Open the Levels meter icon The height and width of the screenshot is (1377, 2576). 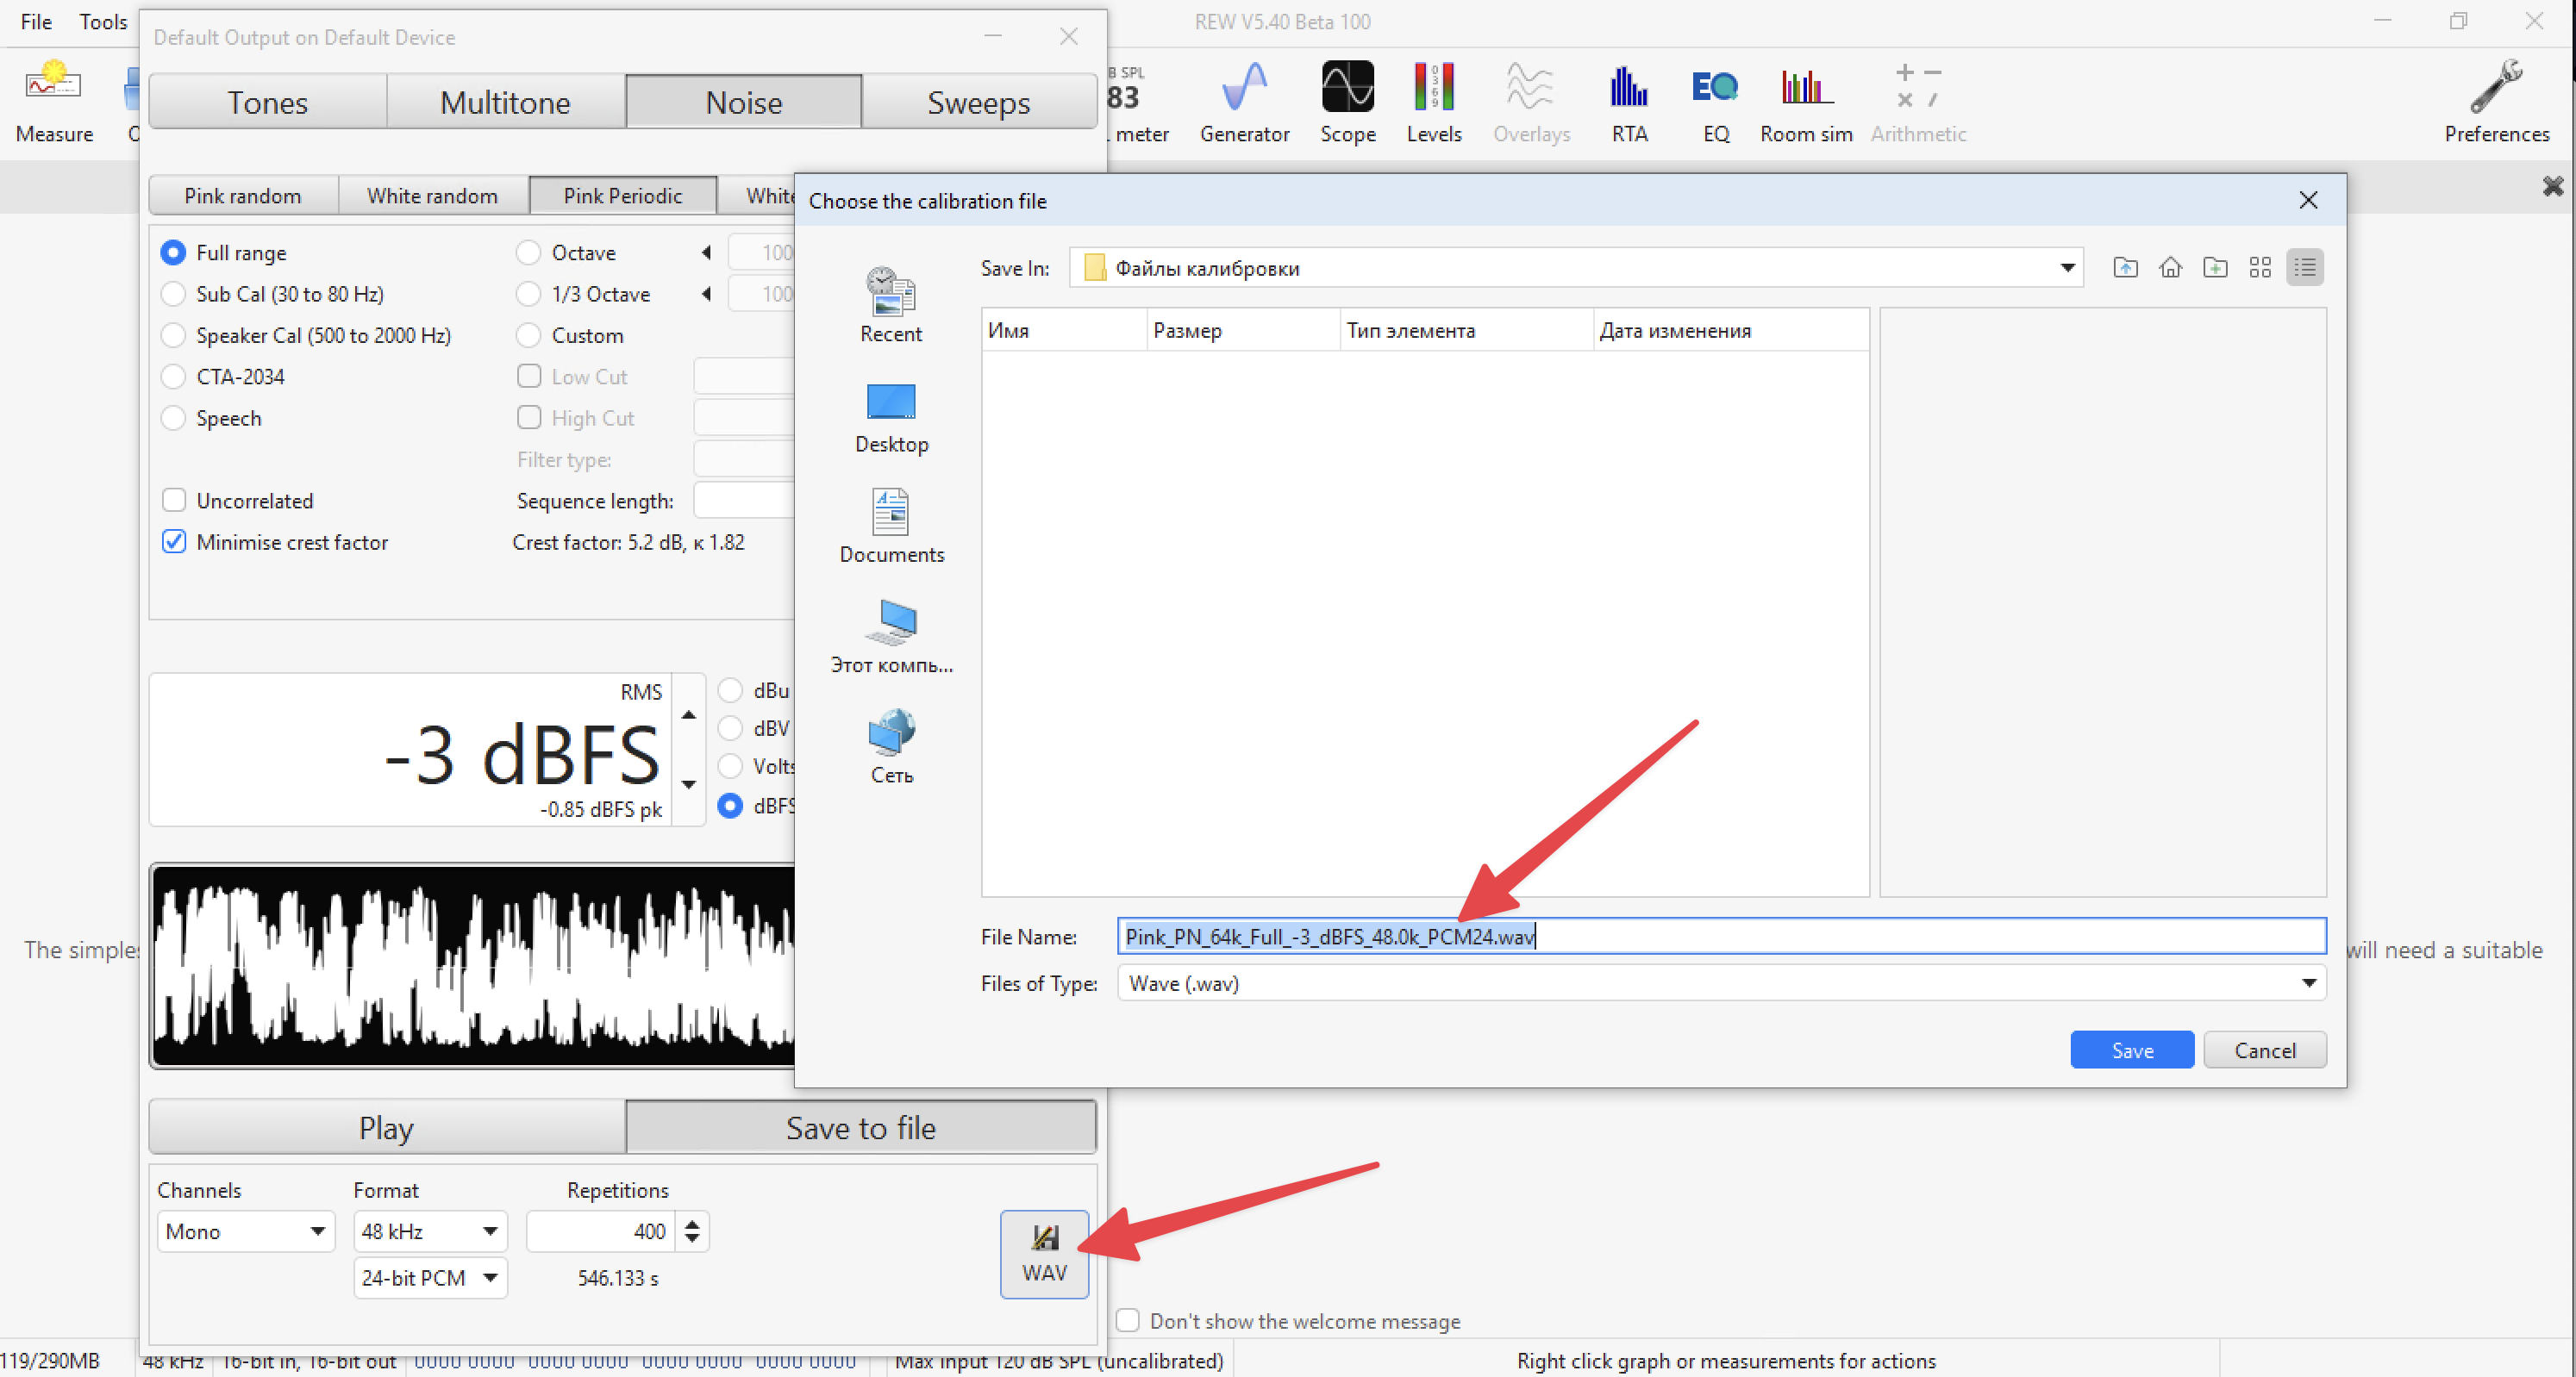[1433, 102]
